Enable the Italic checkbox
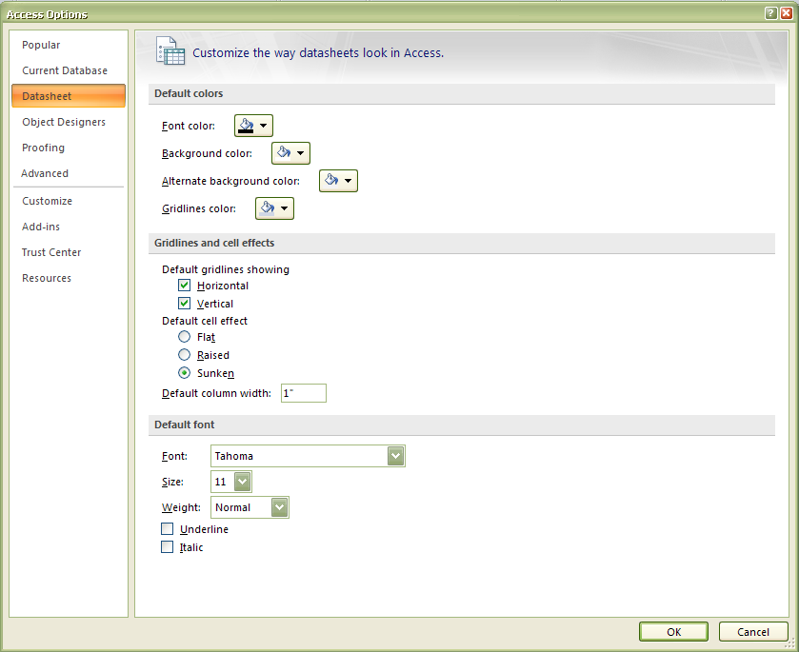 coord(168,547)
